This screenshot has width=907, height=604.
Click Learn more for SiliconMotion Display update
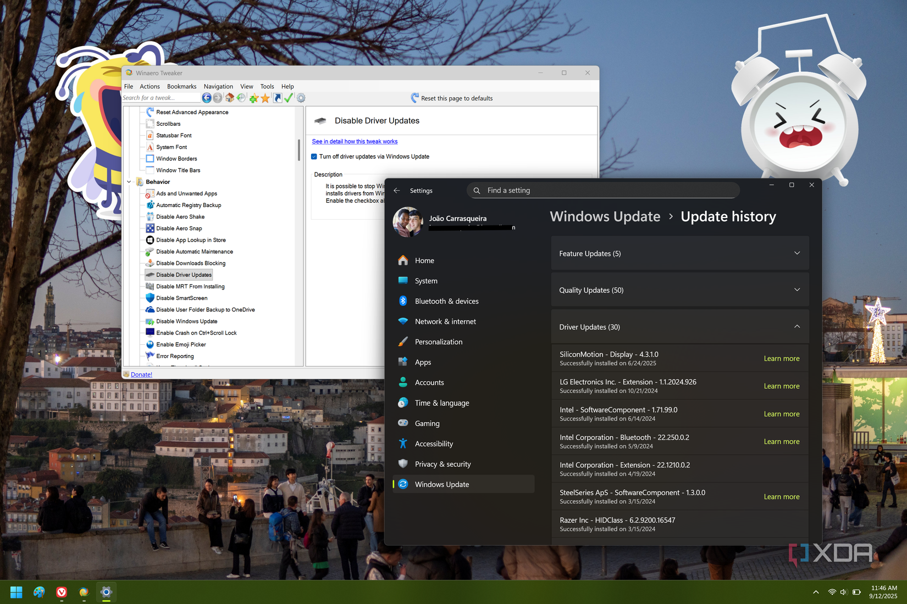click(781, 358)
